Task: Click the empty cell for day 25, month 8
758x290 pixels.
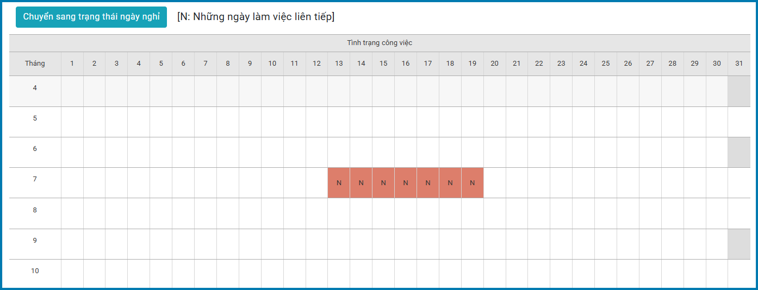Action: click(x=606, y=213)
